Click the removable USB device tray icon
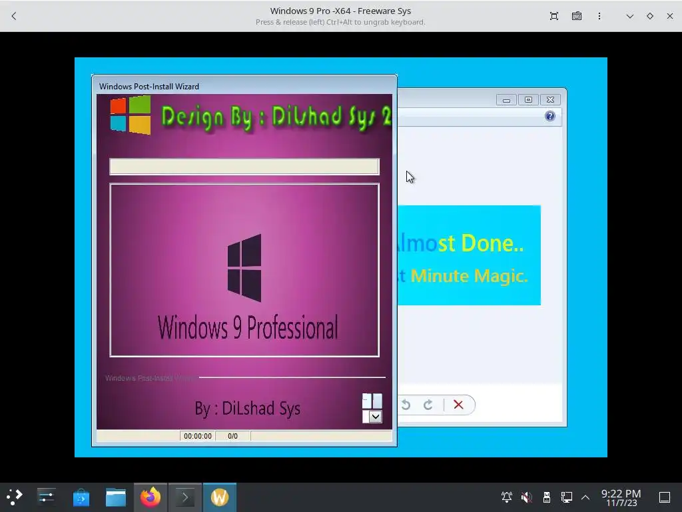682x512 pixels. point(547,497)
